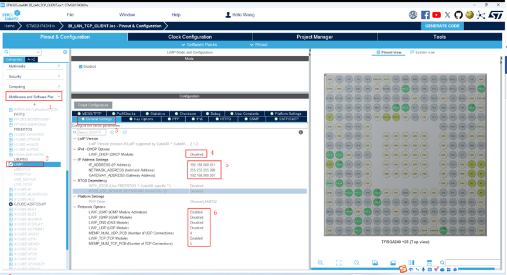Open the Platform Settings tab

(x=286, y=114)
